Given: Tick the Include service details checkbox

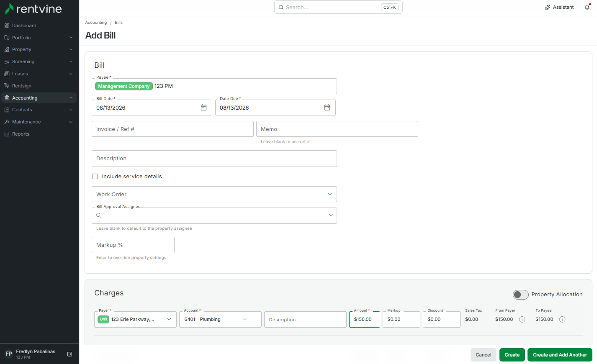Looking at the screenshot, I should [95, 177].
